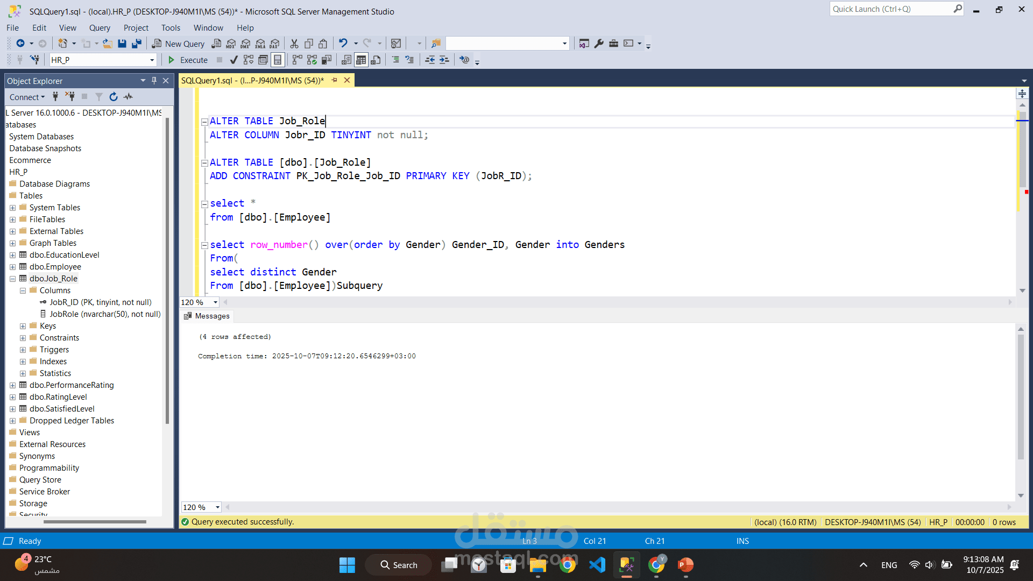Click the Open File folder icon
This screenshot has width=1033, height=581.
point(108,44)
